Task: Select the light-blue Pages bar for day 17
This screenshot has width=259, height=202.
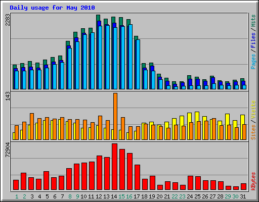Action: click(138, 64)
